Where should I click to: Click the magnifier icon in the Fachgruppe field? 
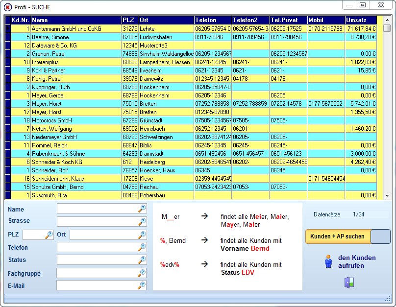142,273
